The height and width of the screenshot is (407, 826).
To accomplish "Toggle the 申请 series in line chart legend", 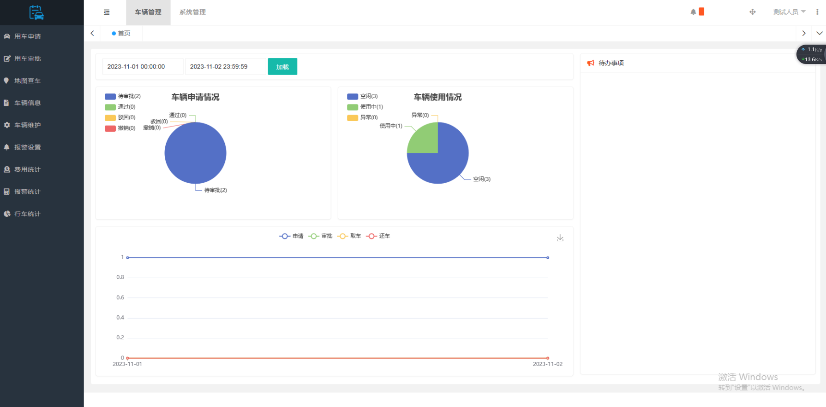I will pyautogui.click(x=291, y=236).
